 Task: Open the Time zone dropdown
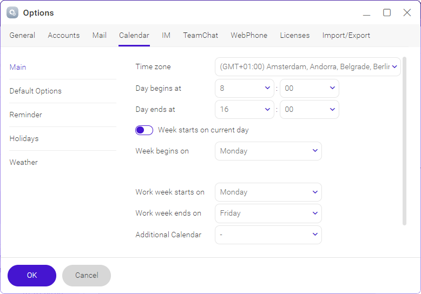coord(308,67)
